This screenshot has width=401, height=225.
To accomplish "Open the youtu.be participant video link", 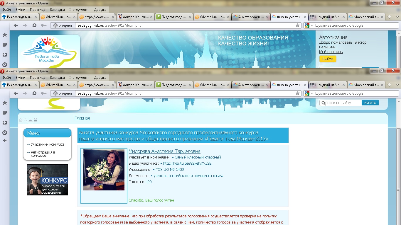I will pyautogui.click(x=187, y=163).
